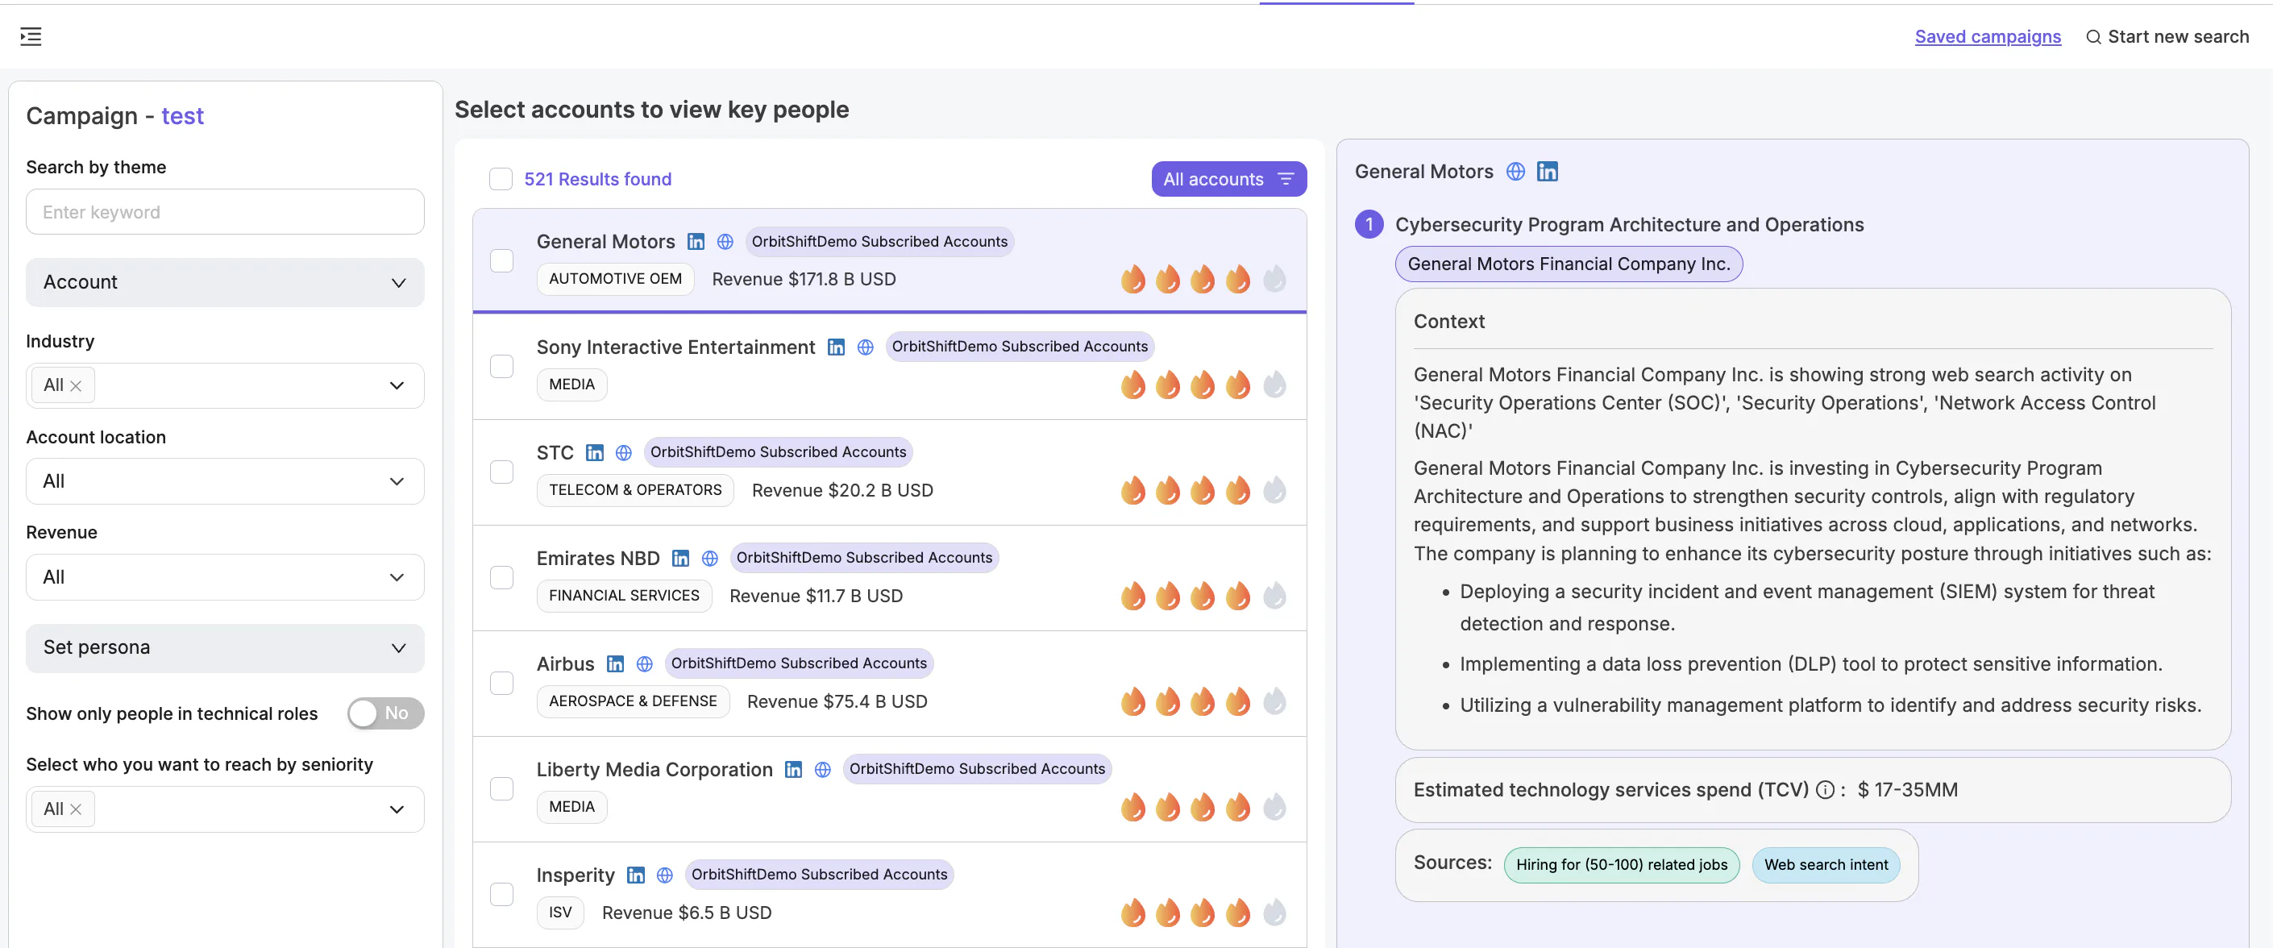The height and width of the screenshot is (948, 2273).
Task: Select the Emirates NBD checkbox
Action: click(x=501, y=576)
